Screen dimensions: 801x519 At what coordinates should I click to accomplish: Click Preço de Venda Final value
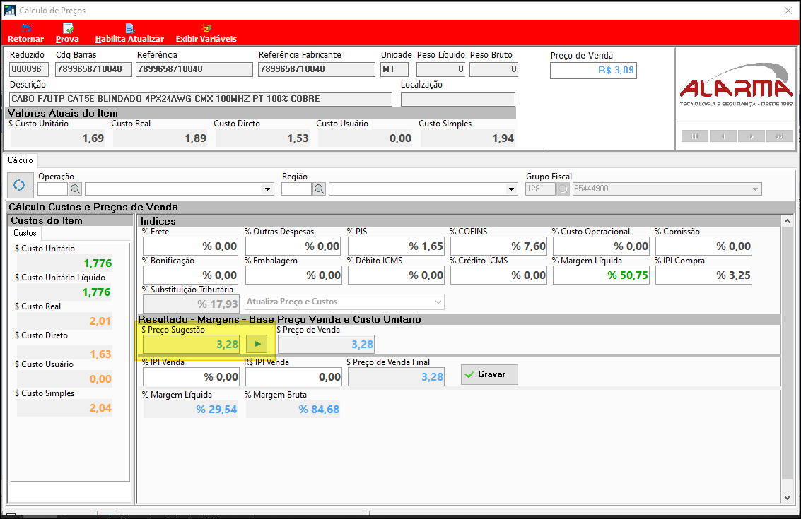click(396, 376)
